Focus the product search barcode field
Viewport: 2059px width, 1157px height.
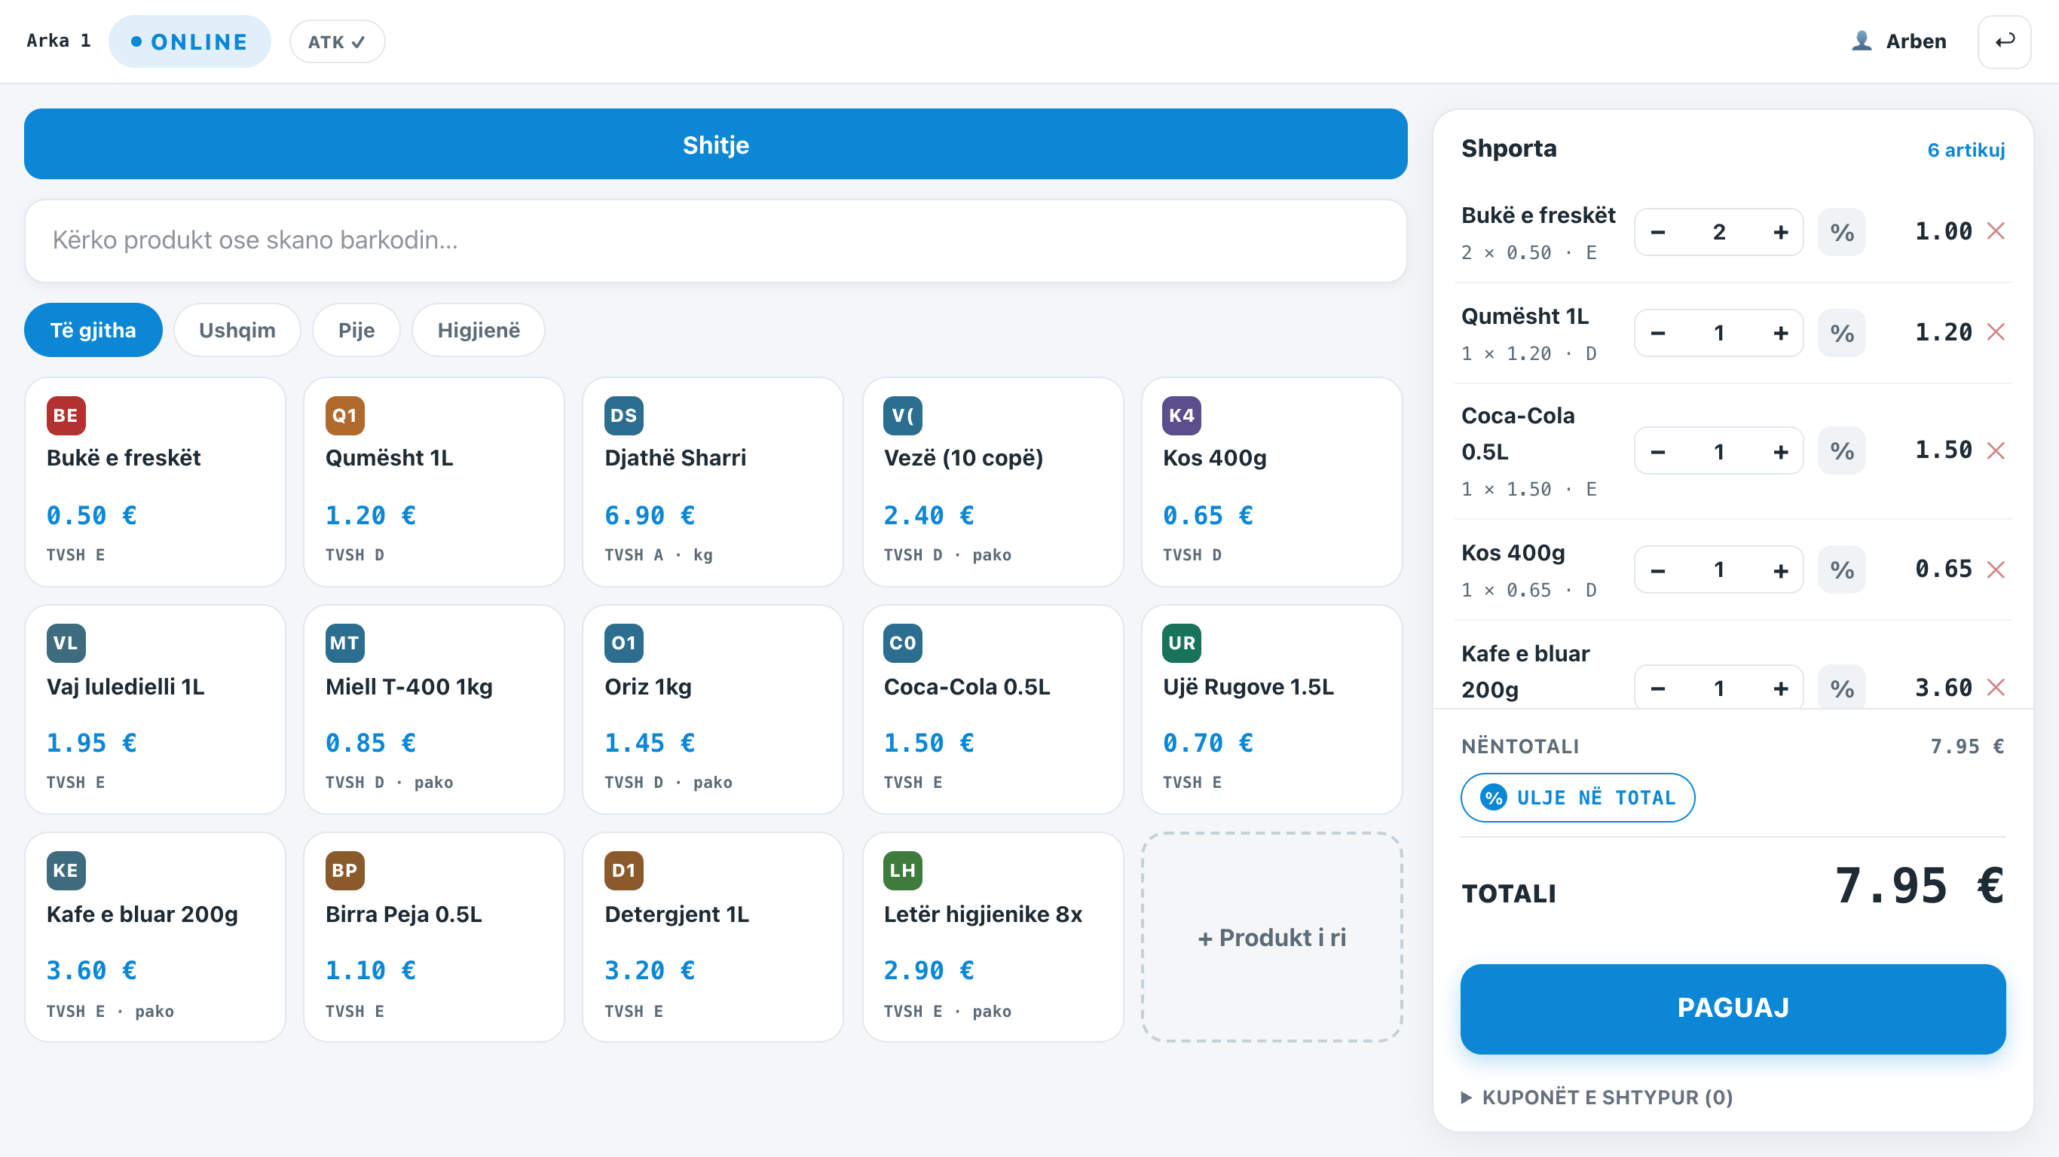click(x=715, y=240)
